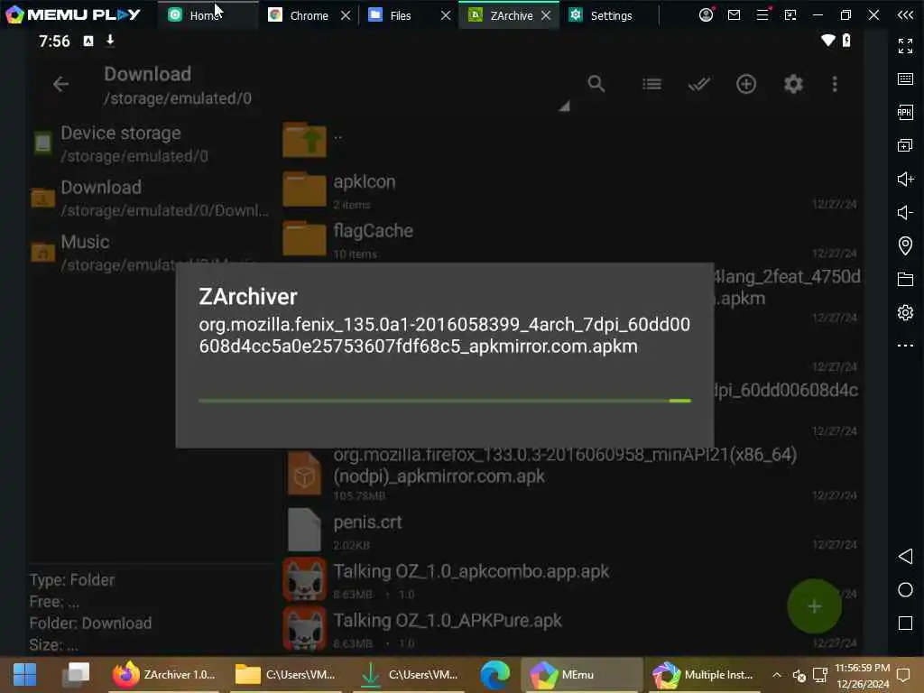
Task: Open the MEmu keyboard mapping icon
Action: pyautogui.click(x=905, y=79)
